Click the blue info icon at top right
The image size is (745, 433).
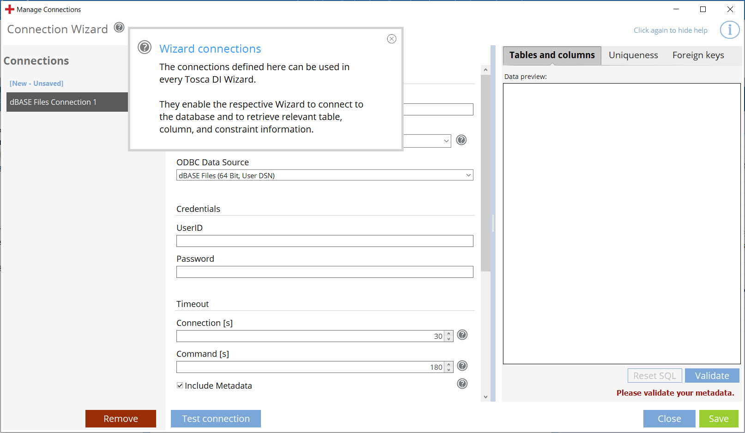(729, 30)
